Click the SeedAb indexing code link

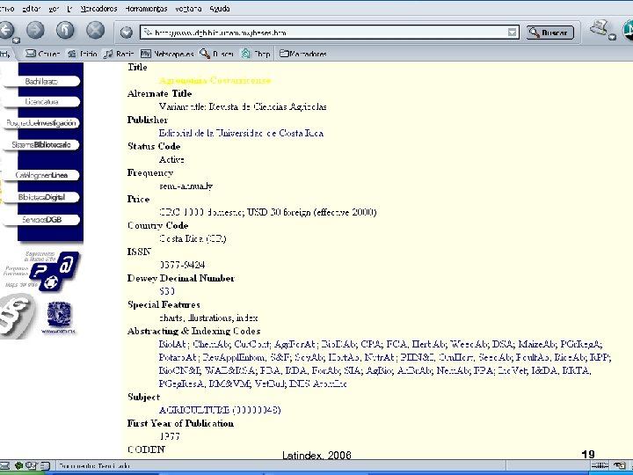click(x=495, y=357)
